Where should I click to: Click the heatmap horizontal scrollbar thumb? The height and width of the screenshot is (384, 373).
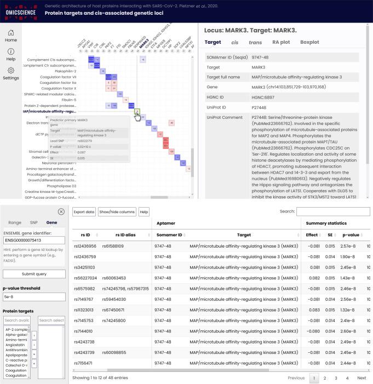(x=159, y=197)
